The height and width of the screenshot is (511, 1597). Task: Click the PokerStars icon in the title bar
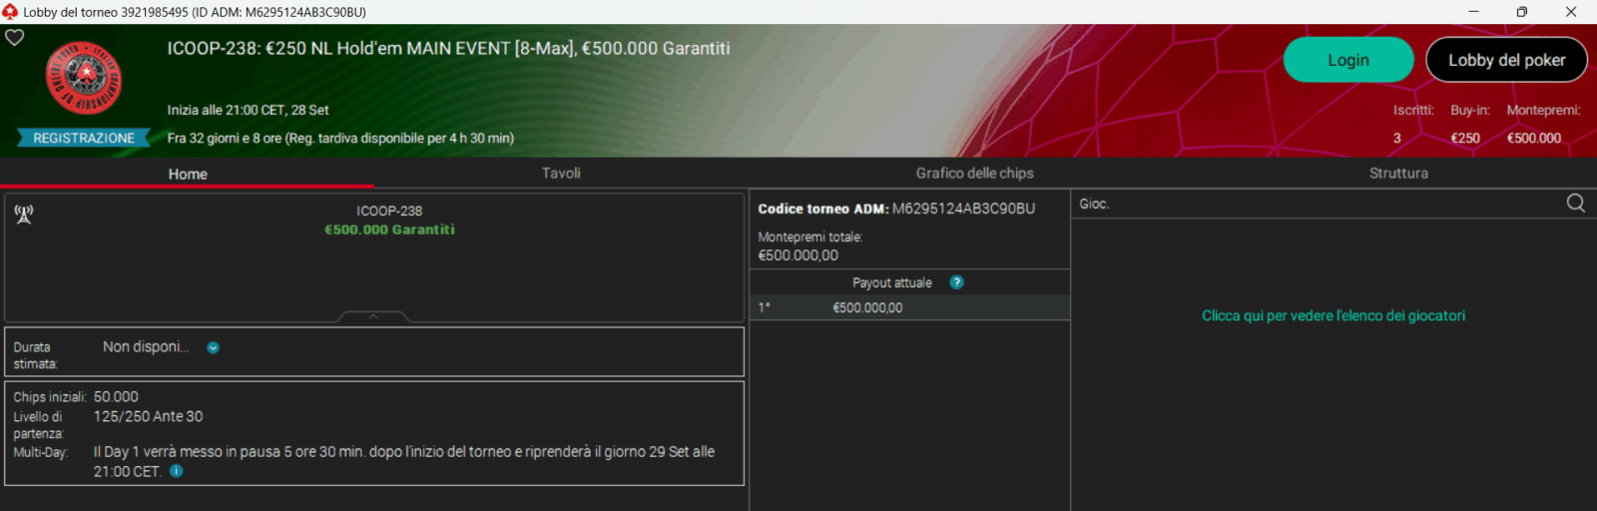point(10,12)
